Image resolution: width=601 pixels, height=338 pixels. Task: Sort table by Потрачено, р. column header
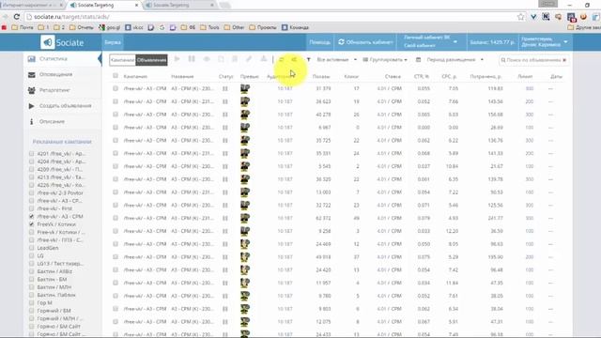click(486, 77)
